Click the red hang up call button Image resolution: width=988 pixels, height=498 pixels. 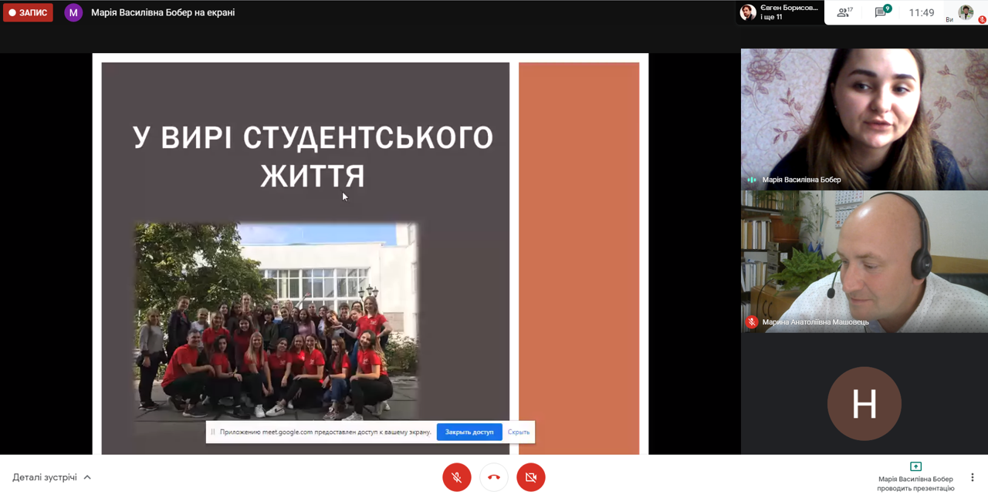(494, 477)
